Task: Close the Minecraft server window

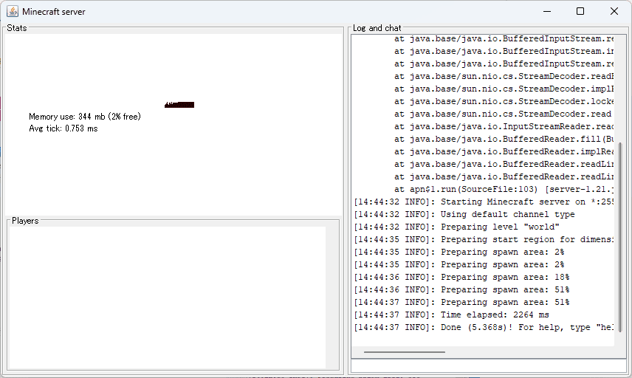Action: point(614,11)
